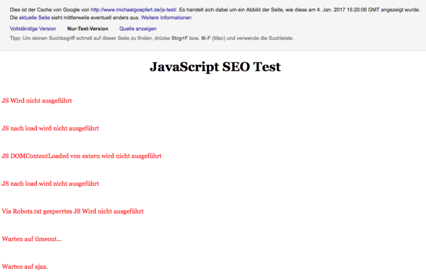The image size is (426, 279).
Task: Click the '⌘-F' Mac shortcut text
Action: [206, 38]
